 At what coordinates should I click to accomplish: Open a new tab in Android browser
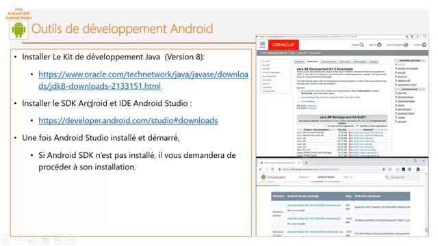tap(306, 163)
